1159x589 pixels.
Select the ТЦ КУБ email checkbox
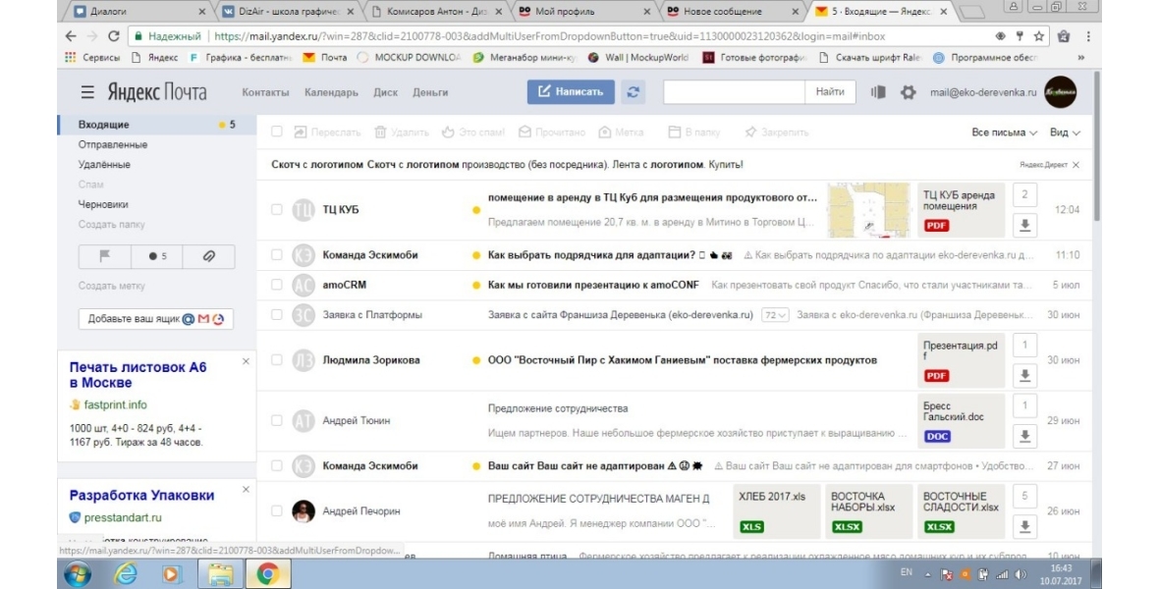tap(276, 210)
